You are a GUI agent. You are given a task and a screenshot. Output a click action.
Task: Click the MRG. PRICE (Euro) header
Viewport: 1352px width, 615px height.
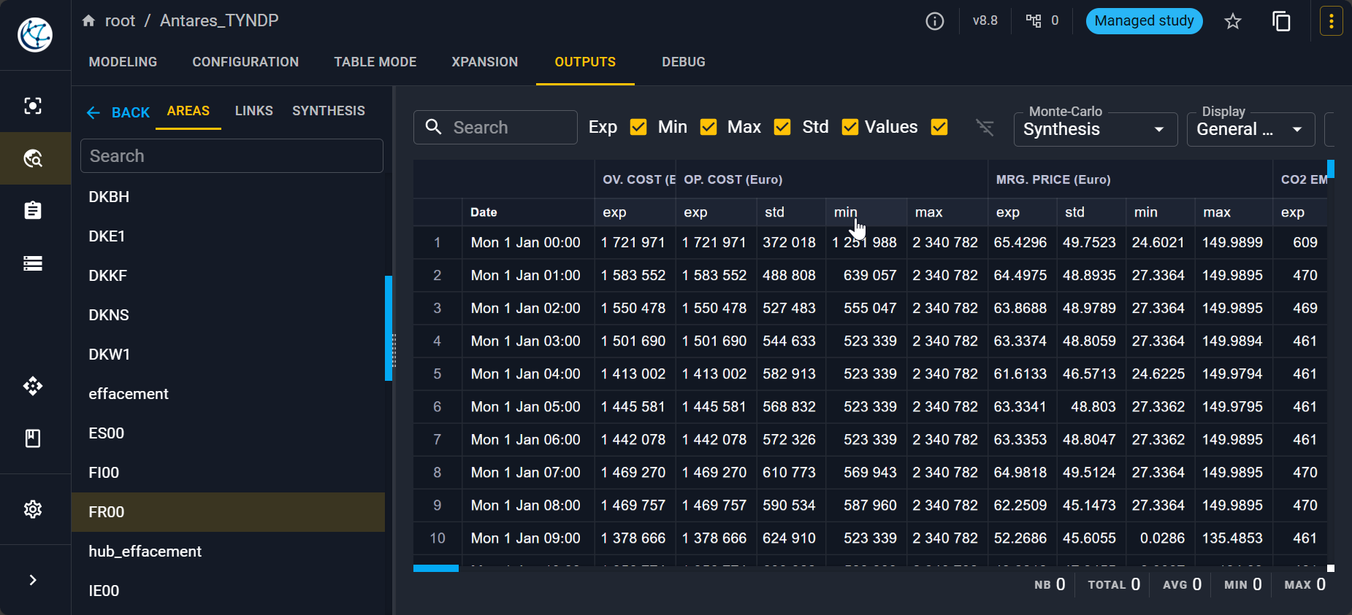1130,179
